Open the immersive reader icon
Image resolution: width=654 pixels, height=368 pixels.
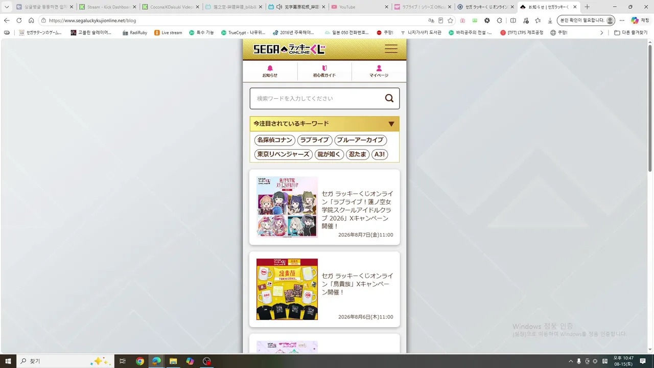(x=441, y=20)
